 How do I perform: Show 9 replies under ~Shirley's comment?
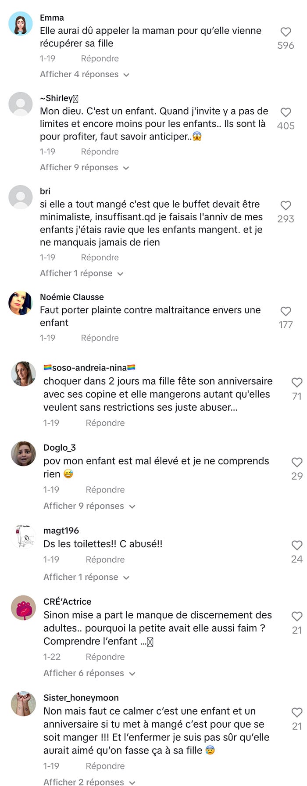pos(85,167)
